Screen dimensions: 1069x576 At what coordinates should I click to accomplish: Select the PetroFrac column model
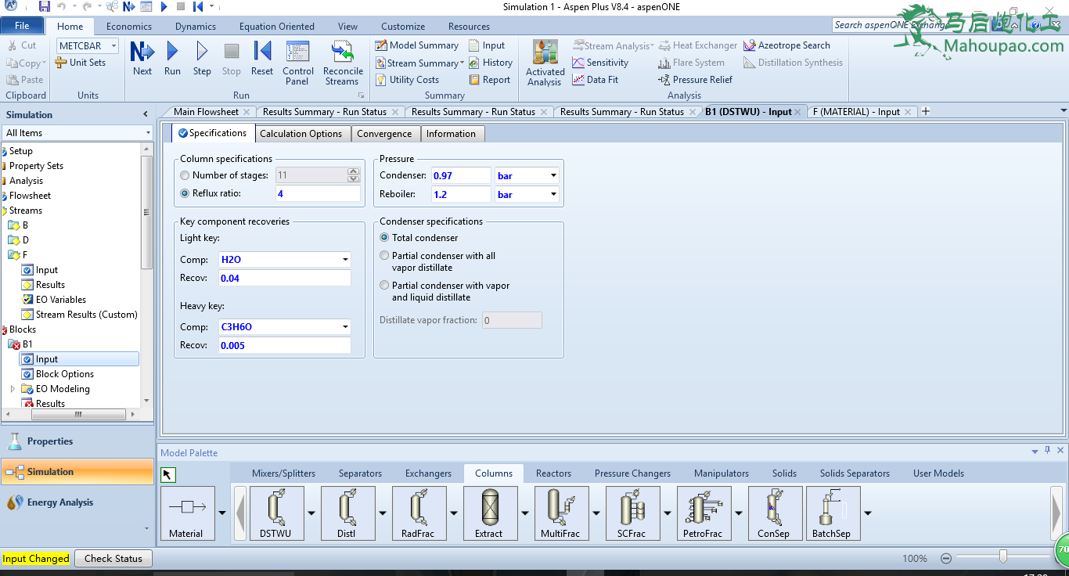click(703, 513)
